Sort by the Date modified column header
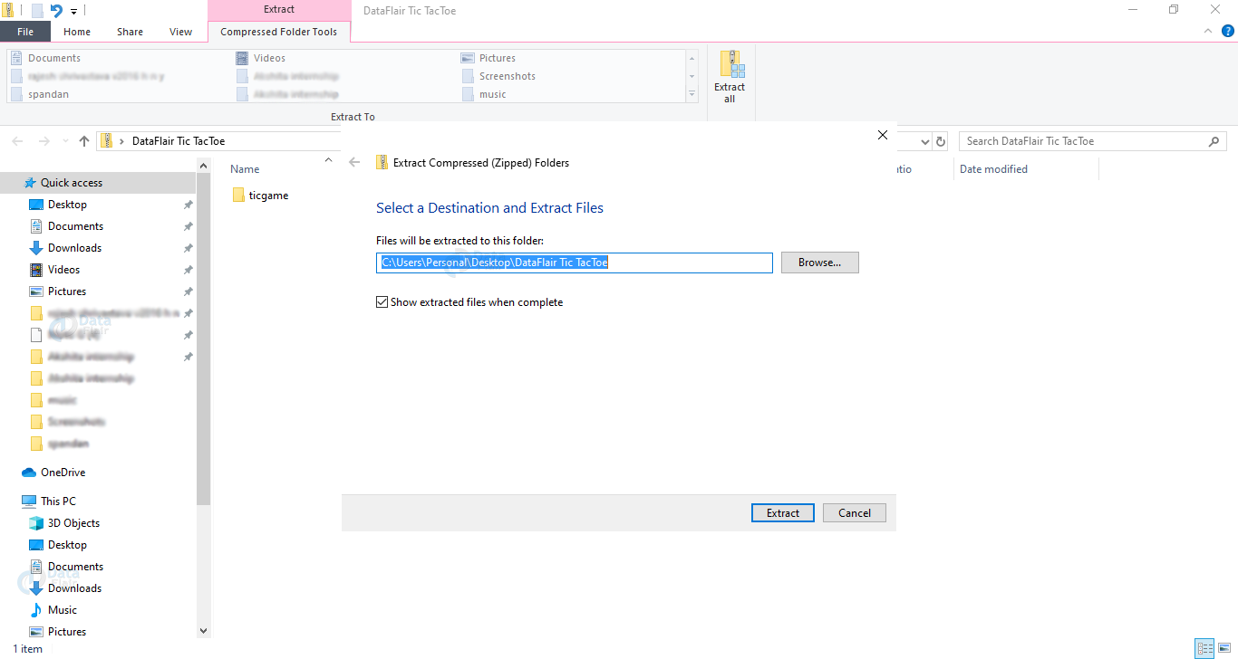 point(994,169)
